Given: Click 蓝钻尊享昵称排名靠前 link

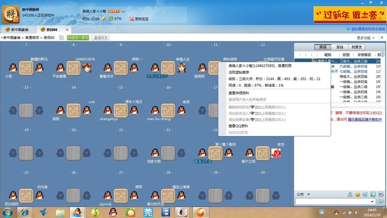Looking at the screenshot, I should tap(368, 29).
